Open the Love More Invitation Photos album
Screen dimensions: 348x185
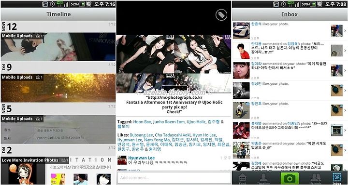point(58,171)
